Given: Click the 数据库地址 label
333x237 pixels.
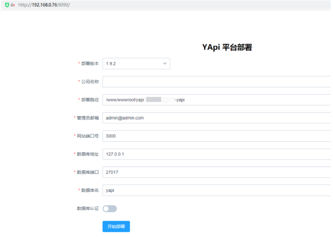Looking at the screenshot, I should click(88, 154).
